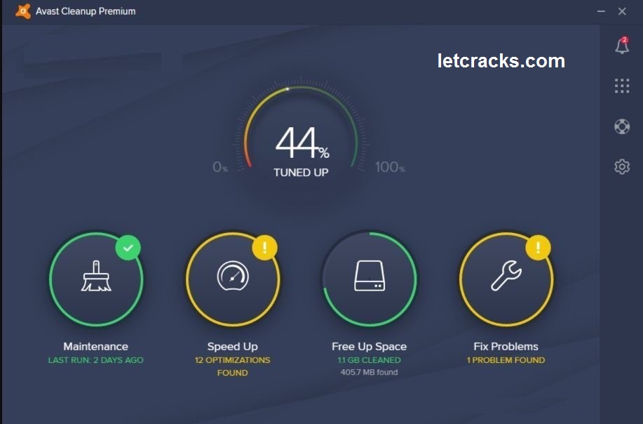Click the green checkmark badge on Maintenance
The width and height of the screenshot is (643, 424).
(128, 248)
